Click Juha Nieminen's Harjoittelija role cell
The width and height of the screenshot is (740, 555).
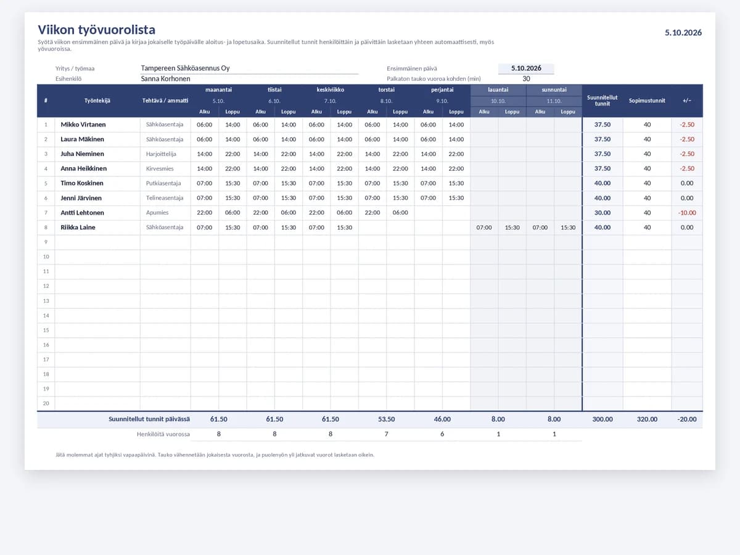click(165, 154)
